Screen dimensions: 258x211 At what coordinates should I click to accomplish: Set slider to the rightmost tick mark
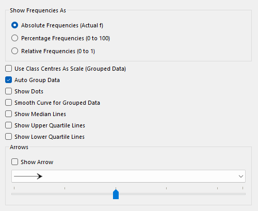(x=243, y=188)
